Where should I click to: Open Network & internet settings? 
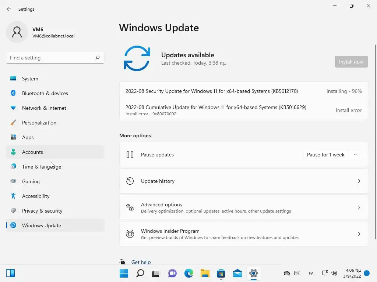[55, 108]
